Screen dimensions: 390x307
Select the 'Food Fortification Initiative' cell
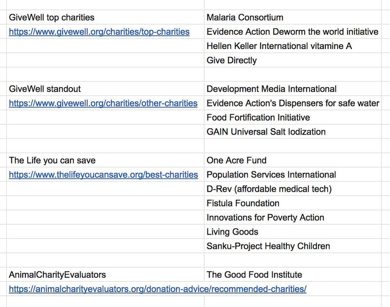[x=293, y=117]
